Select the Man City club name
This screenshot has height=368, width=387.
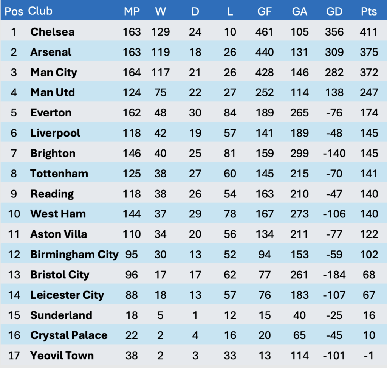point(54,72)
